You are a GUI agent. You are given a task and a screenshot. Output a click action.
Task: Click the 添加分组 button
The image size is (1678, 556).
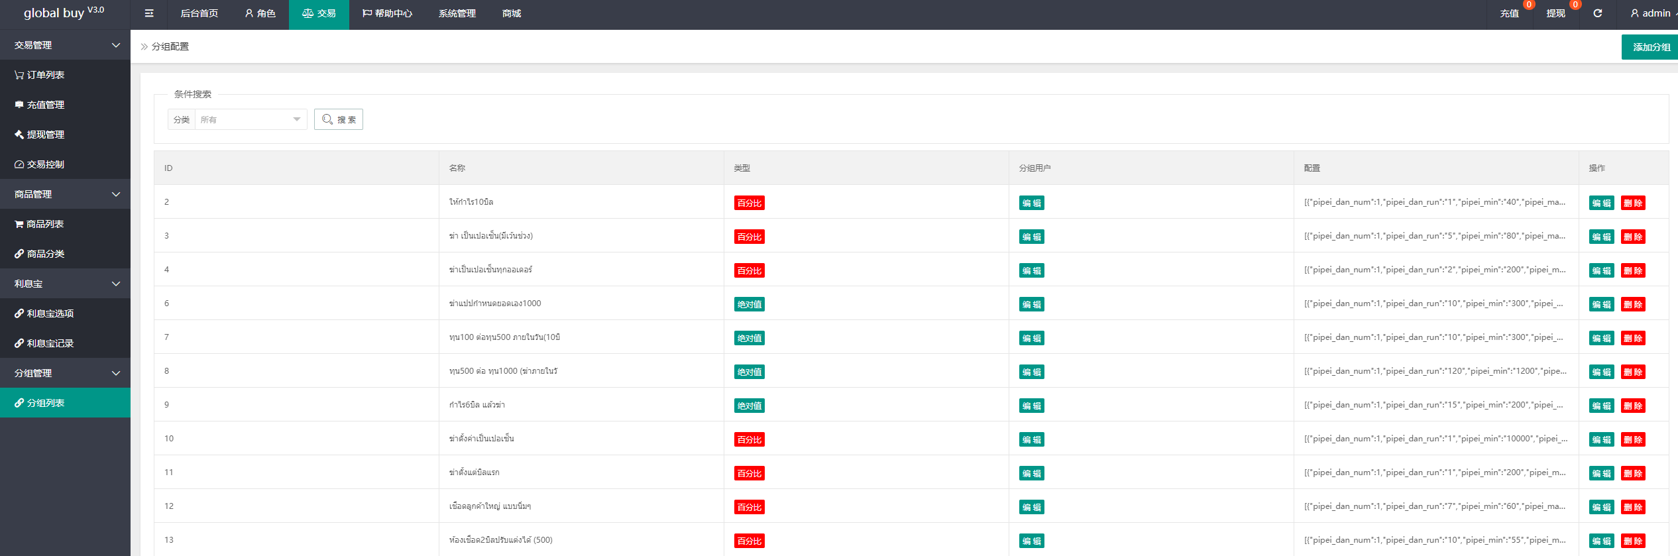coord(1651,47)
